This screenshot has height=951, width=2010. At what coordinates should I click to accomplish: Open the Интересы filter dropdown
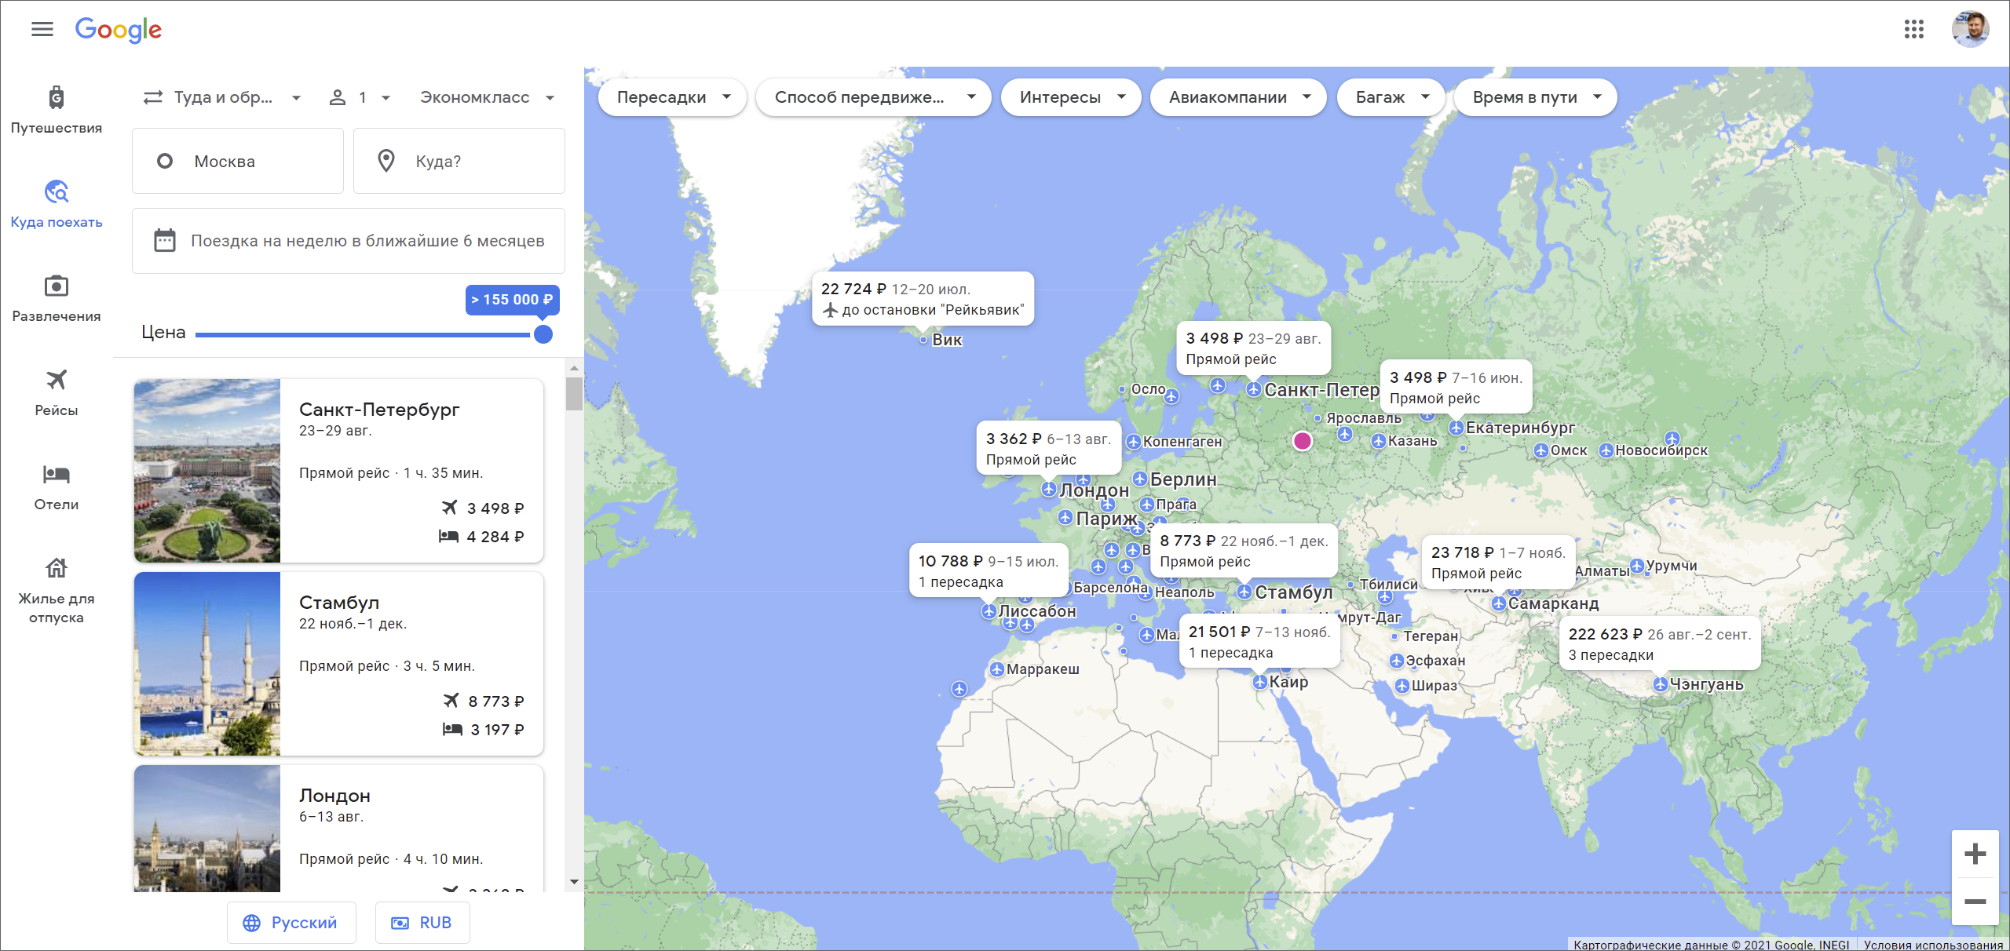click(1072, 97)
